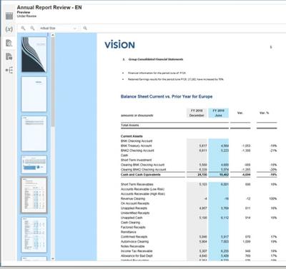286x269 pixels.
Task: Select the highlighted balance sheet page thumbnail
Action: (34, 195)
